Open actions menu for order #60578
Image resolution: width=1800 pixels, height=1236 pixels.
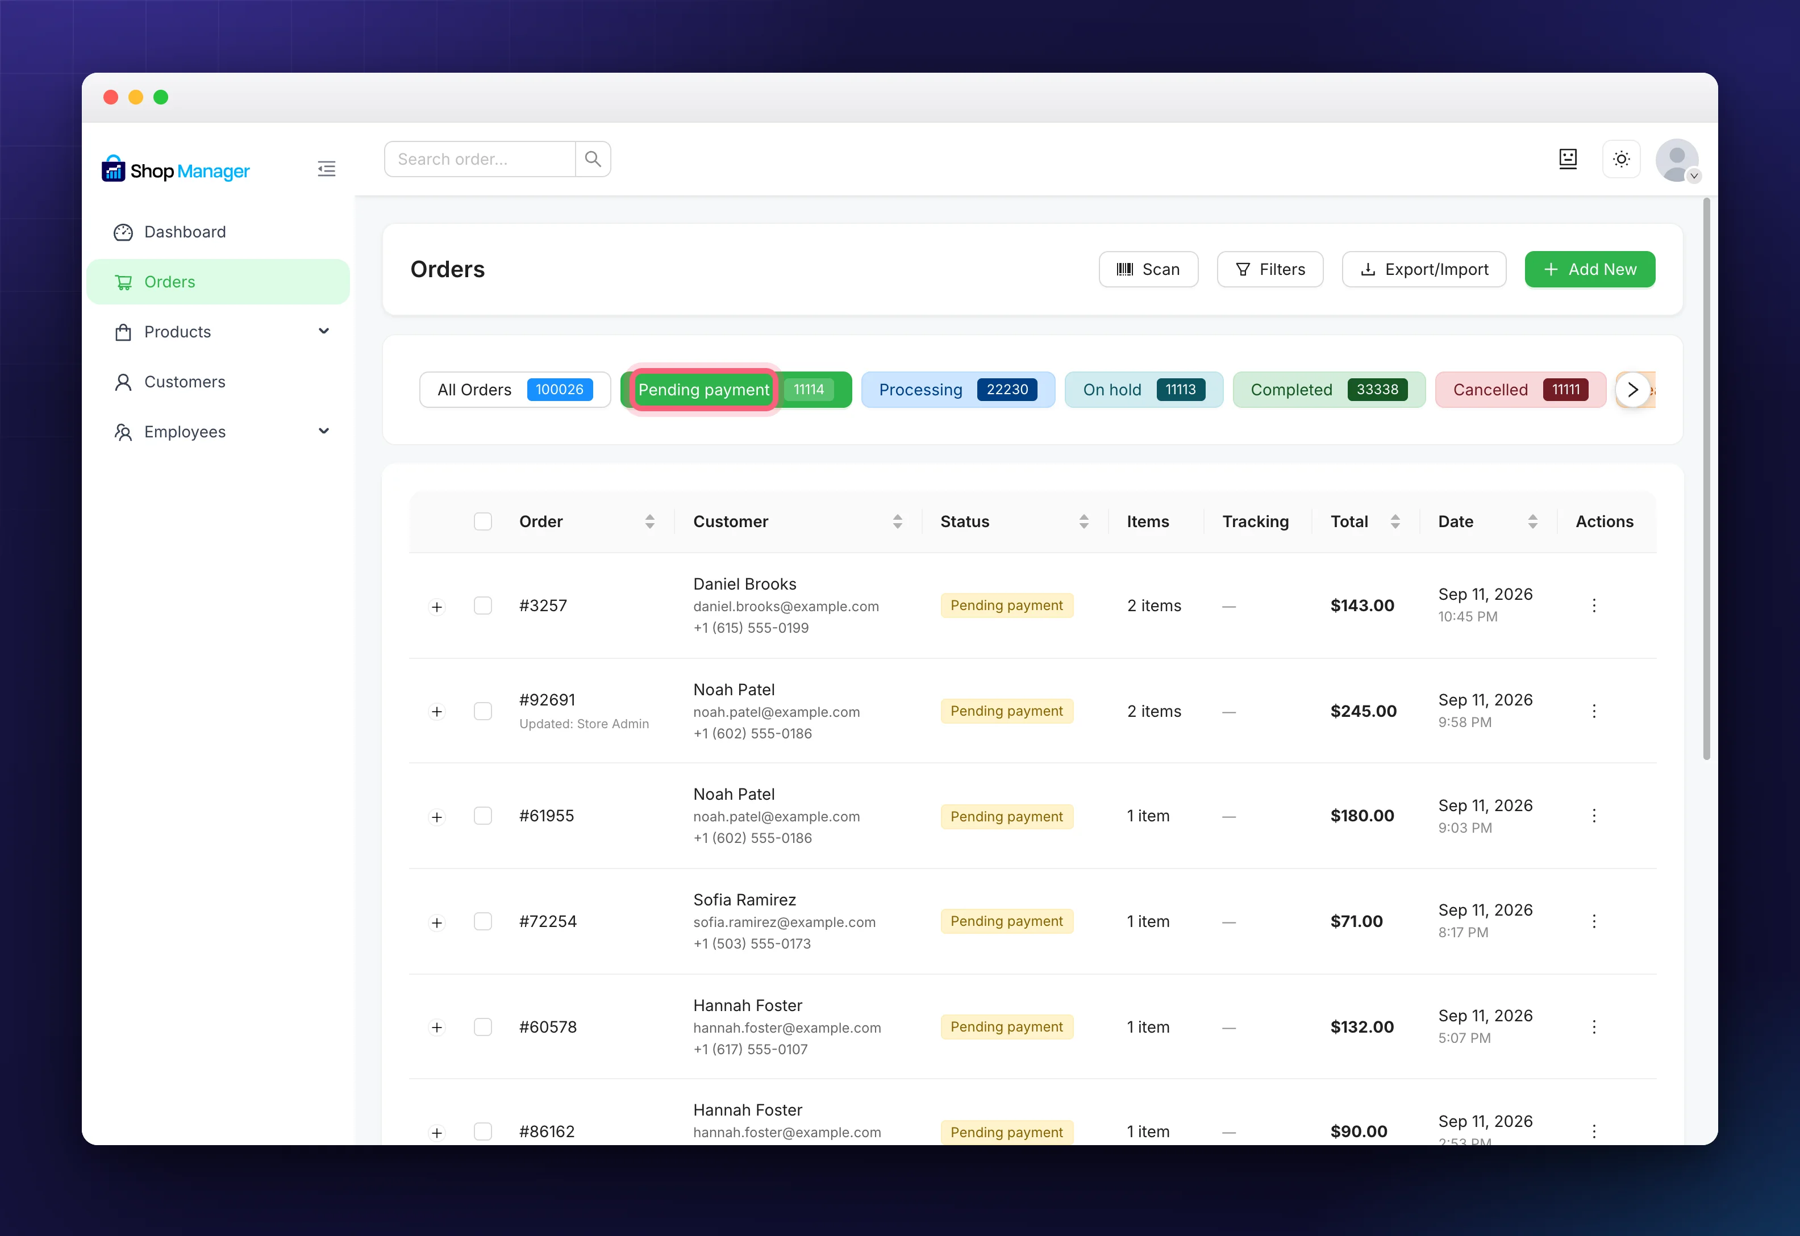coord(1594,1027)
